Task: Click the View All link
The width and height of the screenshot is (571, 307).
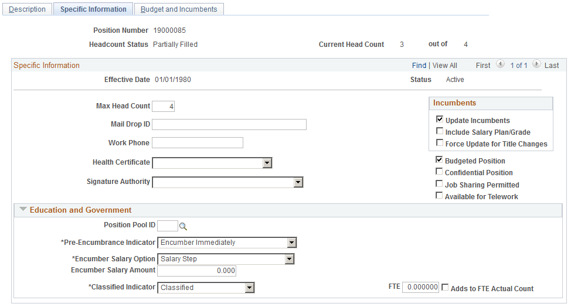Action: tap(444, 66)
